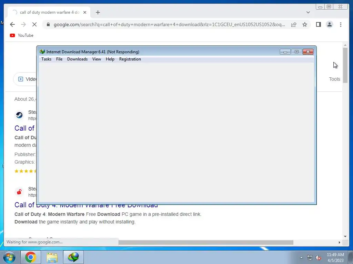The image size is (353, 264).
Task: Open Chrome three-dot menu
Action: point(341,24)
